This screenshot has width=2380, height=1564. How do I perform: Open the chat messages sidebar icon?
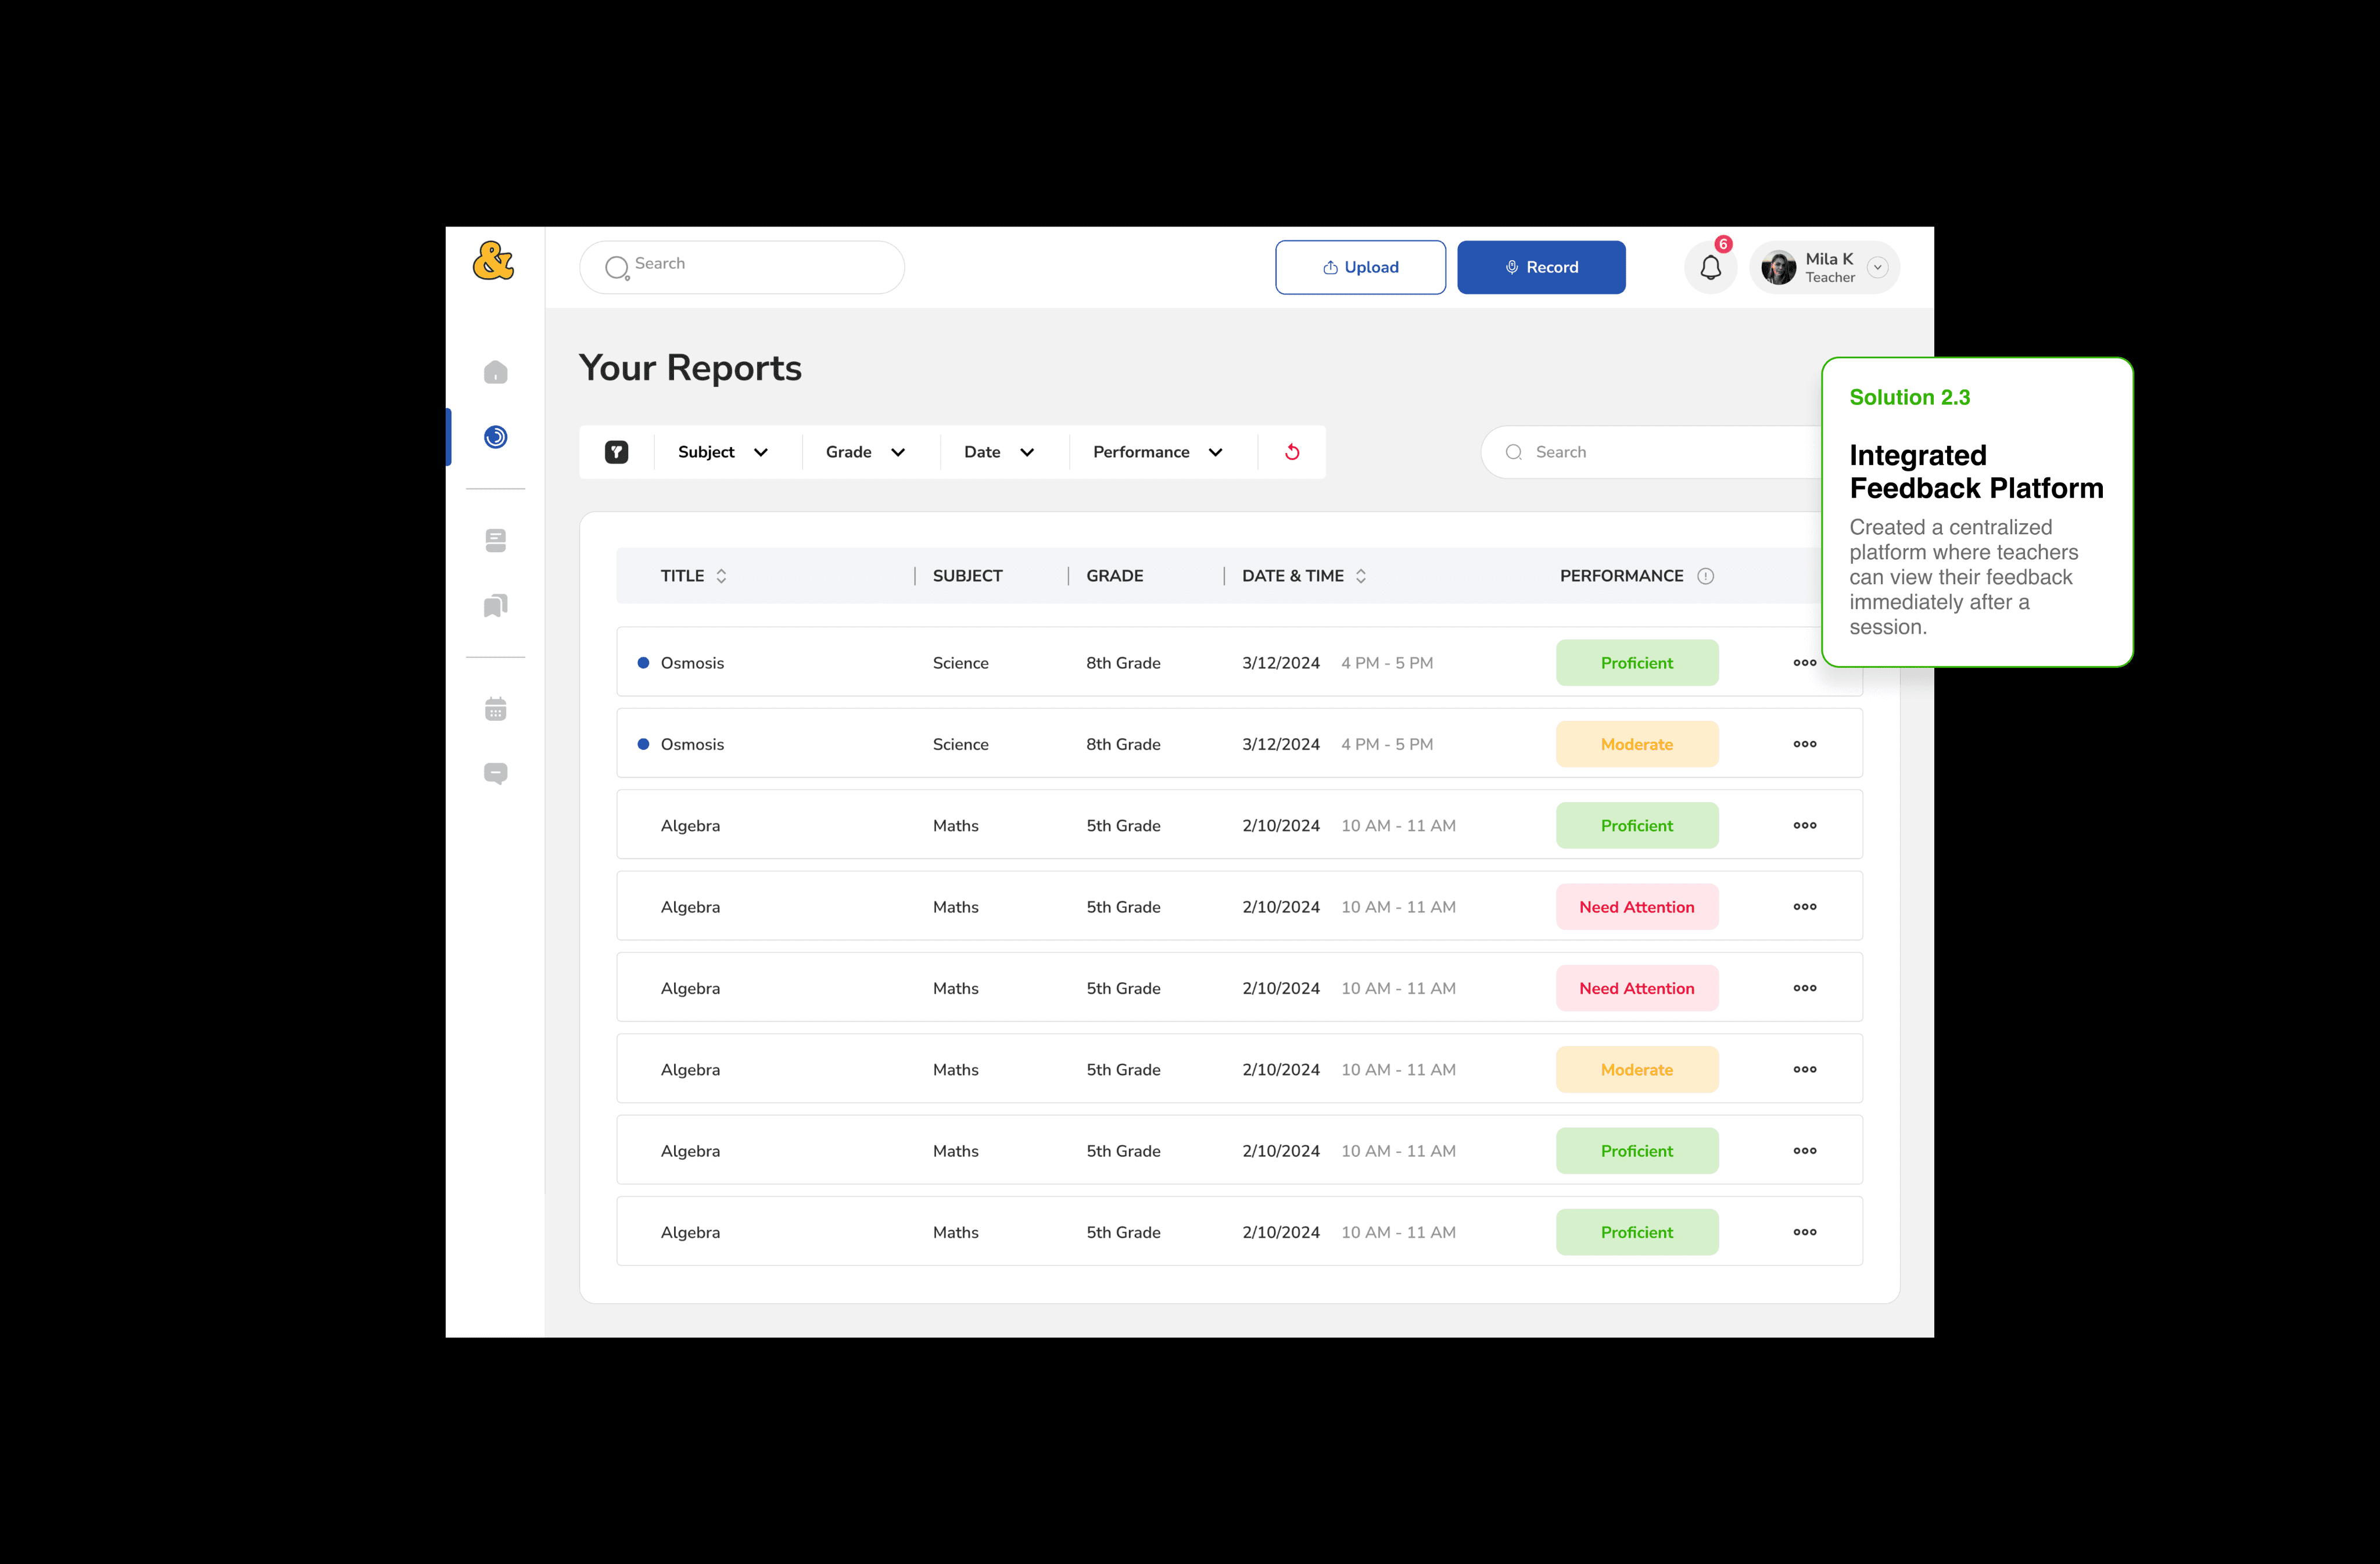pos(495,774)
